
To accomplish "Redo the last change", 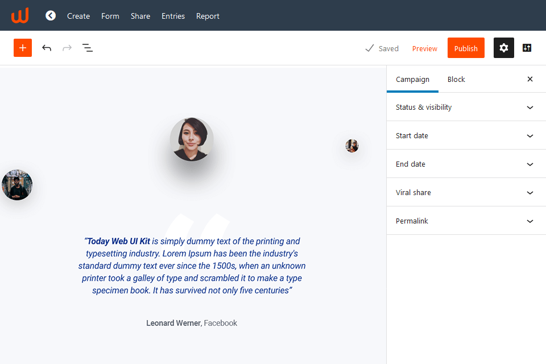I will pos(67,48).
